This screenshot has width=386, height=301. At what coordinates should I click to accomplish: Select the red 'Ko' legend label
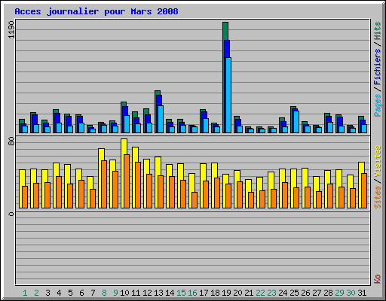377,278
